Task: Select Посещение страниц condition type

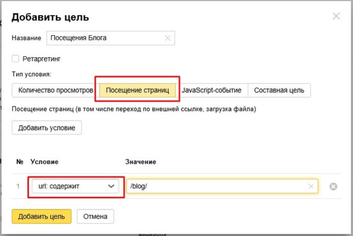Action: tap(137, 90)
